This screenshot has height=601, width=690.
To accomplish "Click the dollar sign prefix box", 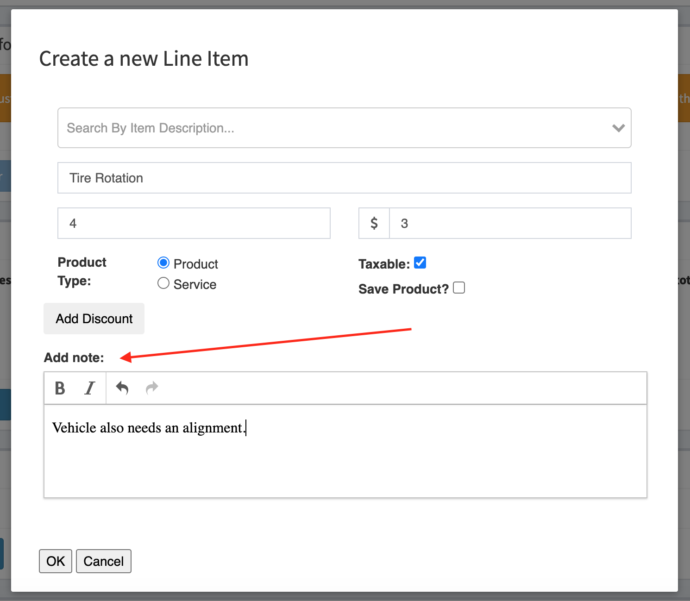I will click(x=374, y=223).
